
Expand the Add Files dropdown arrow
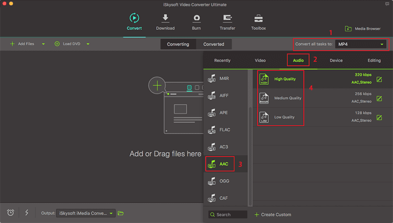point(43,44)
